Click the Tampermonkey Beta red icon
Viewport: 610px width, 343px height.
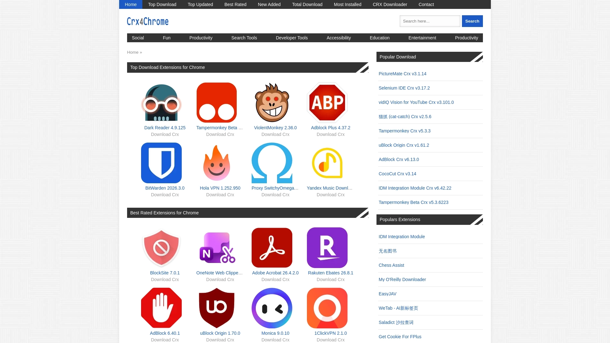coord(217,103)
